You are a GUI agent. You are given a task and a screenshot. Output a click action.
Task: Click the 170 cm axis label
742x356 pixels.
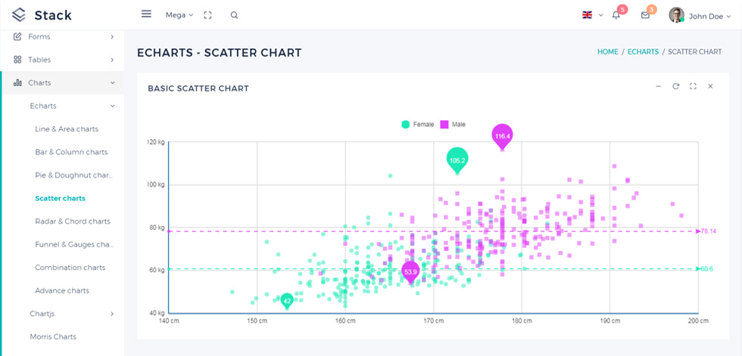433,321
